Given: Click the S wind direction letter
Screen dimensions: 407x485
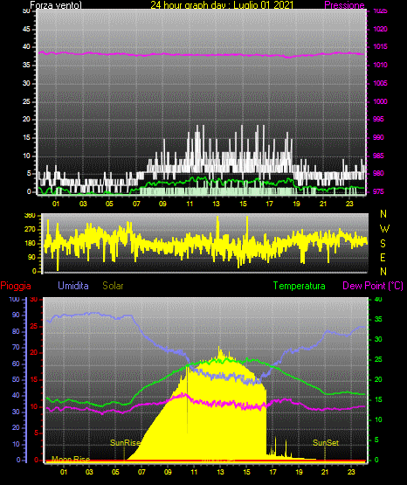Looking at the screenshot, I should [383, 244].
